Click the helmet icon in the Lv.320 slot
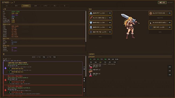Image resolution: width=175 pixels, height=98 pixels. 91,13
